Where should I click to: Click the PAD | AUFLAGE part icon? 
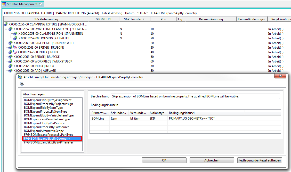11,71
